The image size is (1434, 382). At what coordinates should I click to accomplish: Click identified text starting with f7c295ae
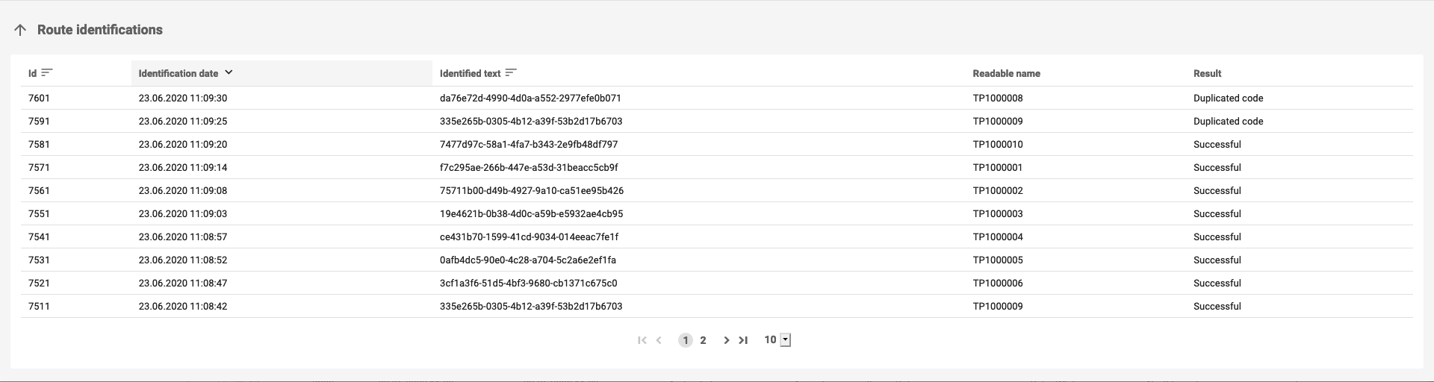coord(529,167)
